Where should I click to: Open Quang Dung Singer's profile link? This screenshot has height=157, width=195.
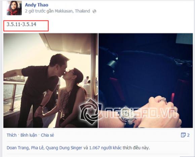click(64, 148)
